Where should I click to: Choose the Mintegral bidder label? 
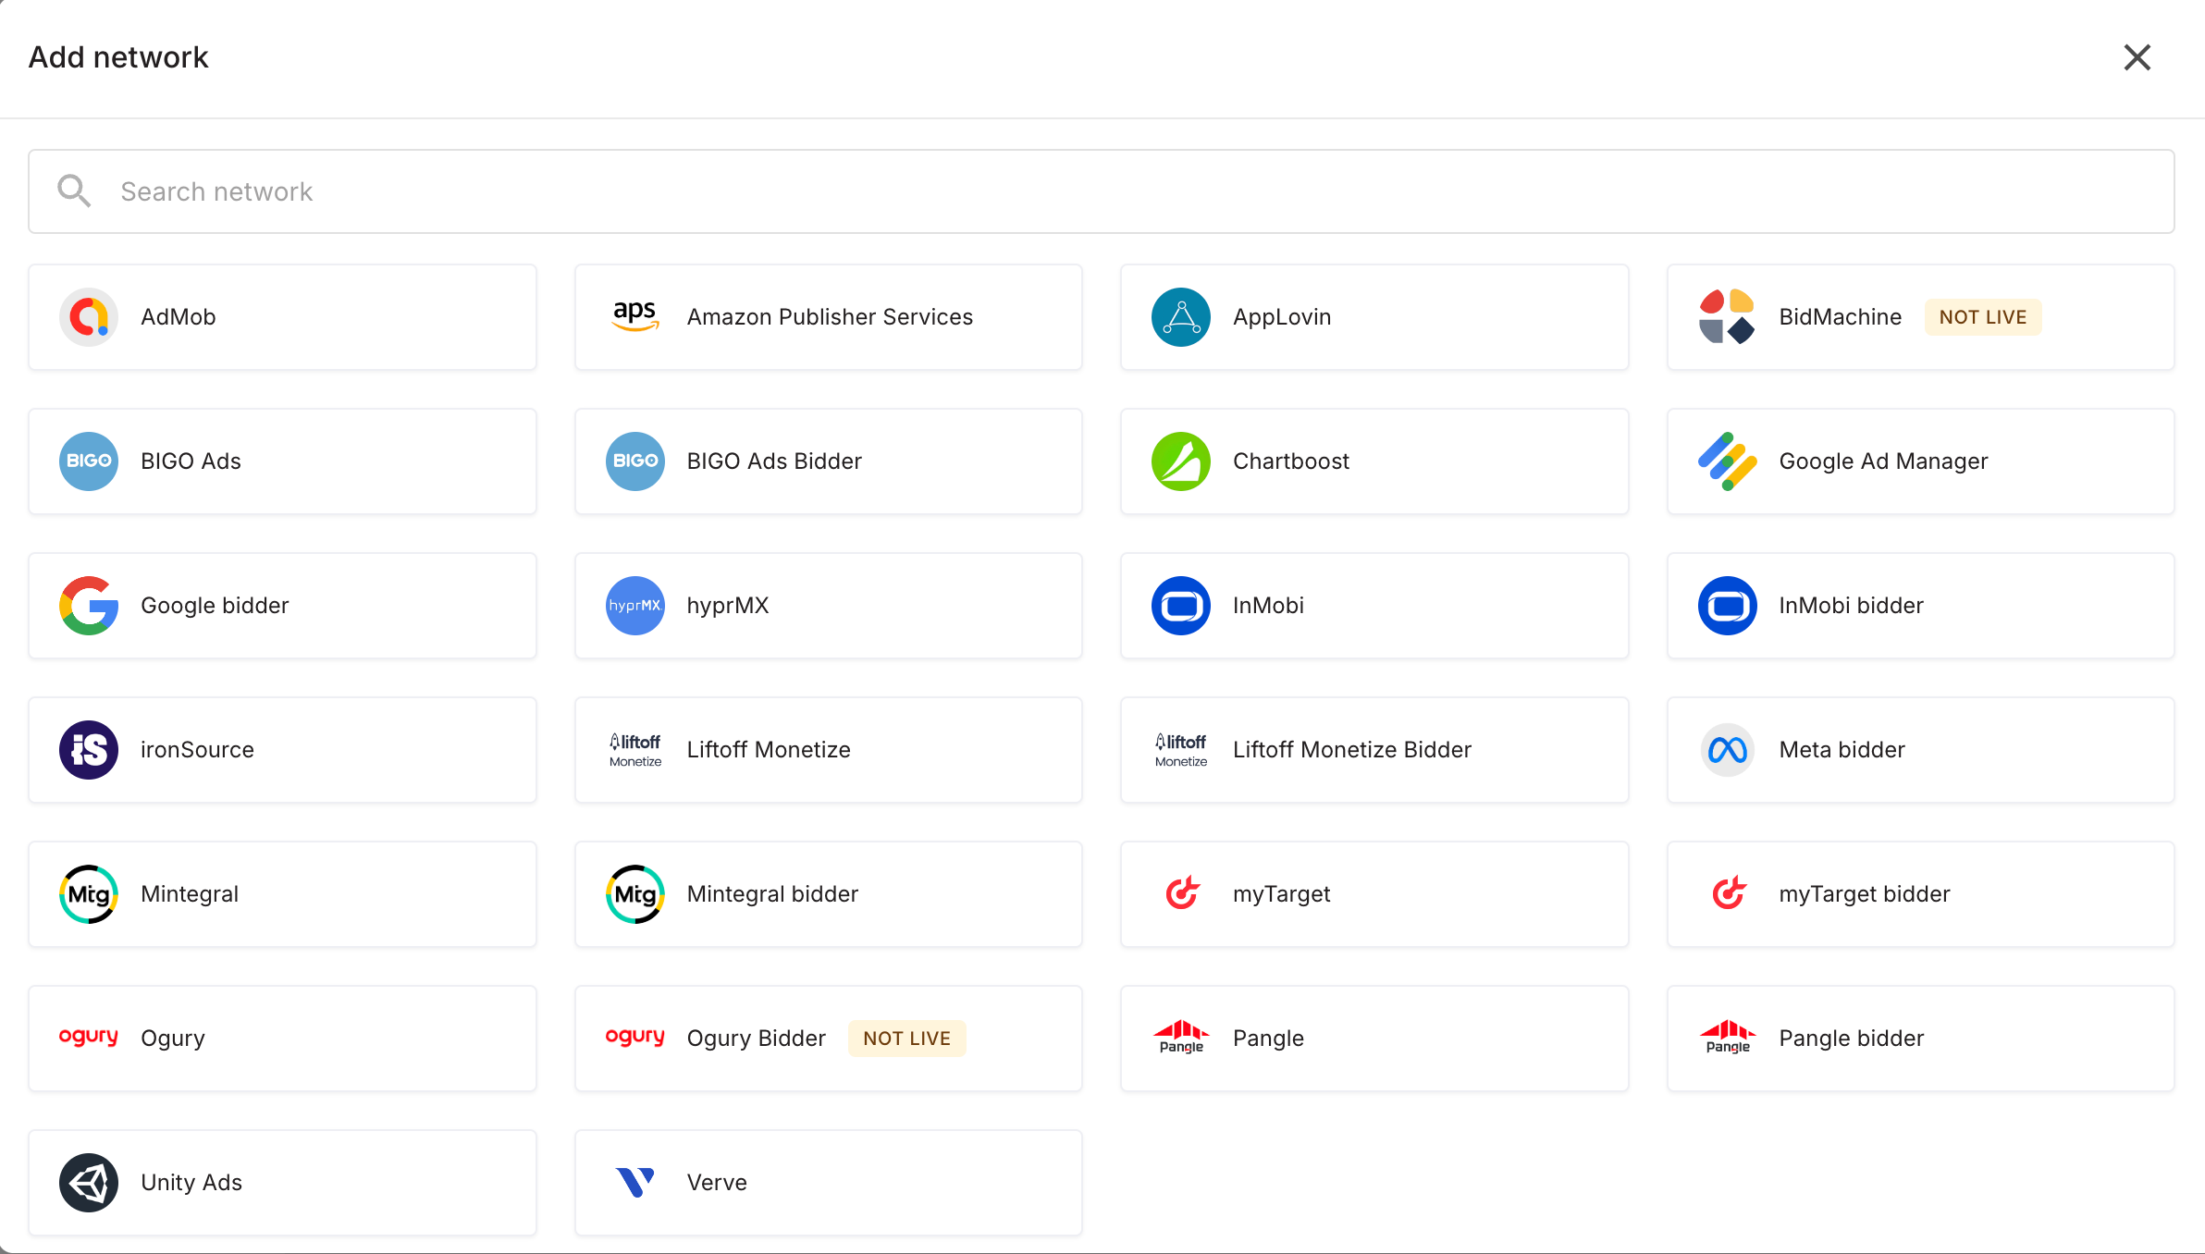(x=772, y=894)
